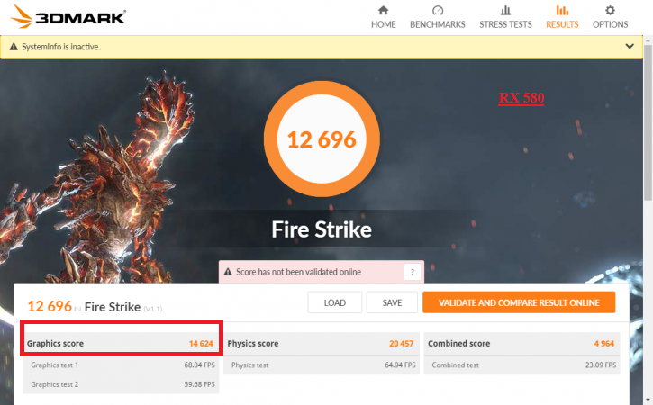The height and width of the screenshot is (405, 653).
Task: Expand the SystemInfo inactive notification chevron
Action: (x=630, y=46)
